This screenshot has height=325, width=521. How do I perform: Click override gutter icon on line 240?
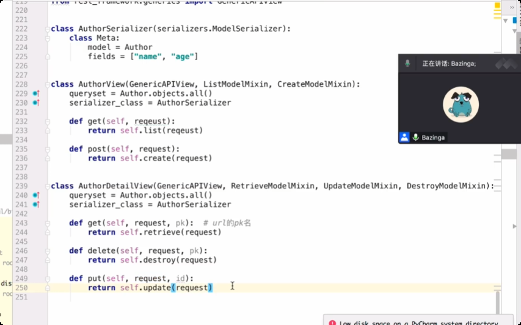(36, 195)
